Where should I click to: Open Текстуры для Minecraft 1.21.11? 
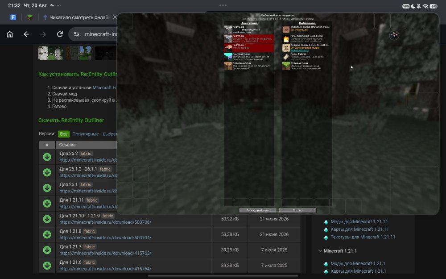point(363,237)
